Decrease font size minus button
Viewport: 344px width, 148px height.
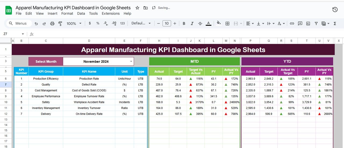(x=159, y=24)
